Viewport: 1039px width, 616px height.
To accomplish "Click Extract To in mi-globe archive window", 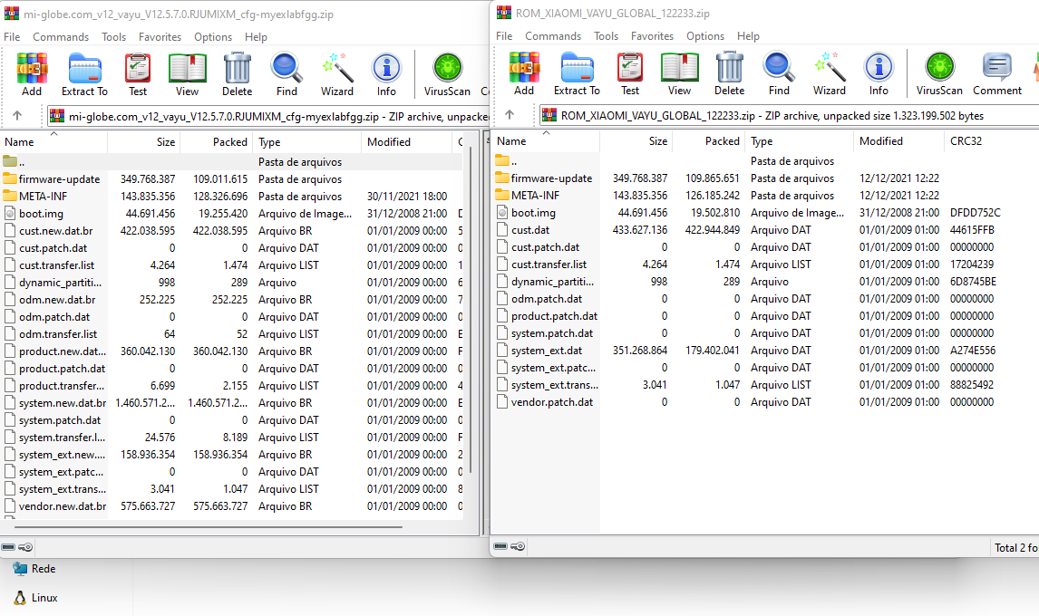I will (84, 74).
